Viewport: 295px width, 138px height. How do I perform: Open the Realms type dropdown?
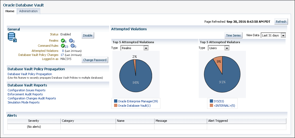coord(134,48)
